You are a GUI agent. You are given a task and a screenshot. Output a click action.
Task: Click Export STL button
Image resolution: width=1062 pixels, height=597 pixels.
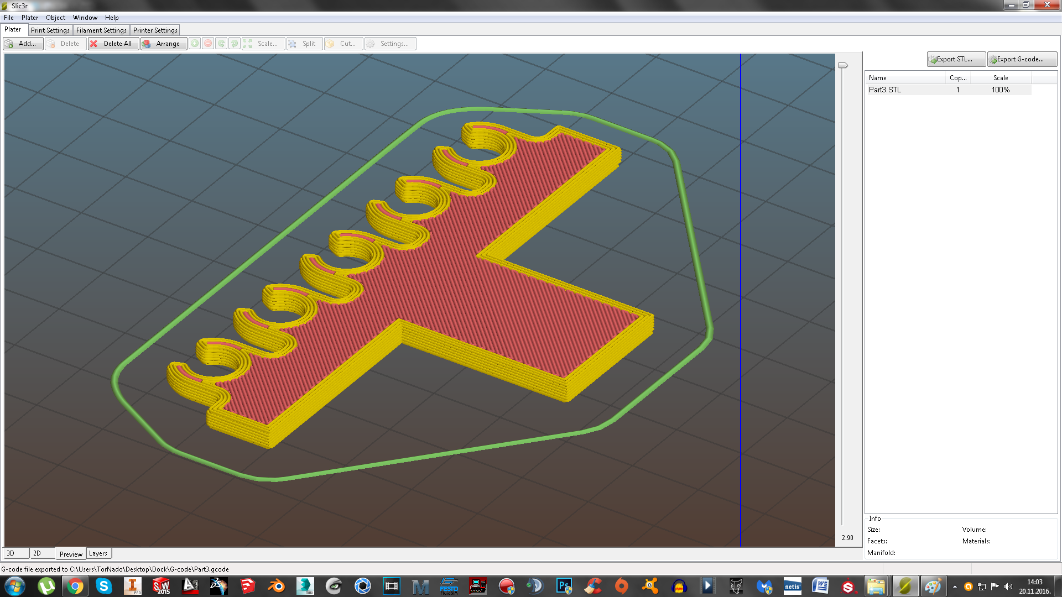click(x=955, y=59)
